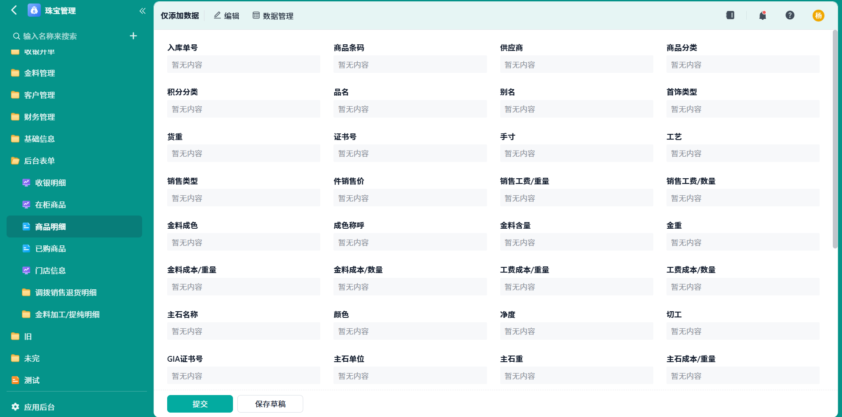Expand the 基础信息 folder

[74, 139]
